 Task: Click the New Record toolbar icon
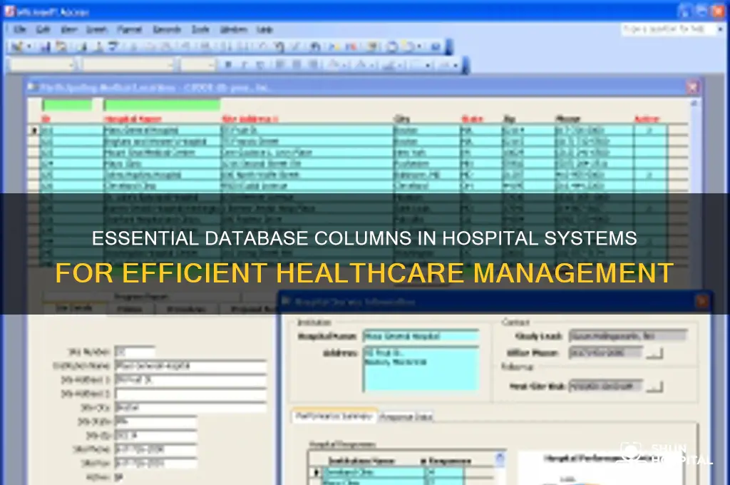pos(334,46)
